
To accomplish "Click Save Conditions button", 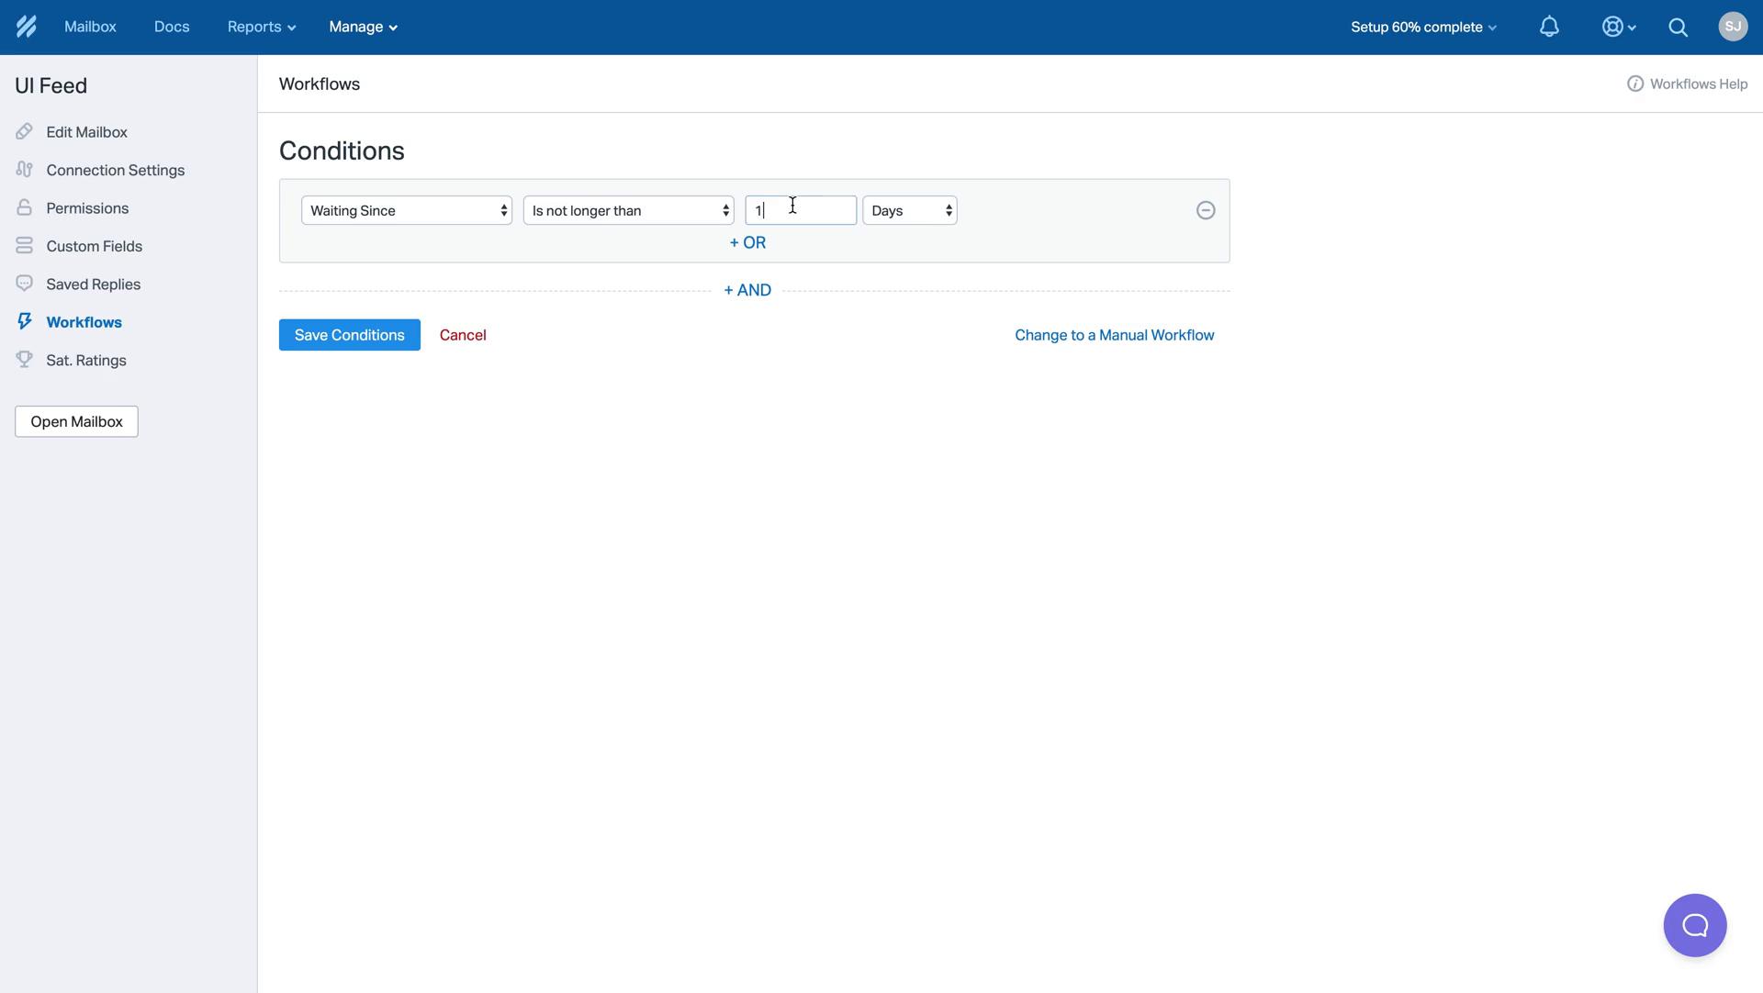I will [349, 335].
